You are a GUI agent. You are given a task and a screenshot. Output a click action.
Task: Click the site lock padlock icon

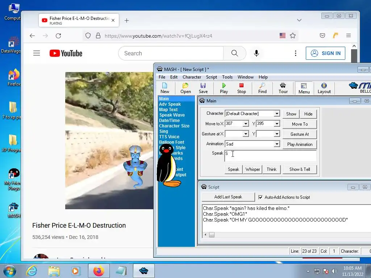(98, 36)
